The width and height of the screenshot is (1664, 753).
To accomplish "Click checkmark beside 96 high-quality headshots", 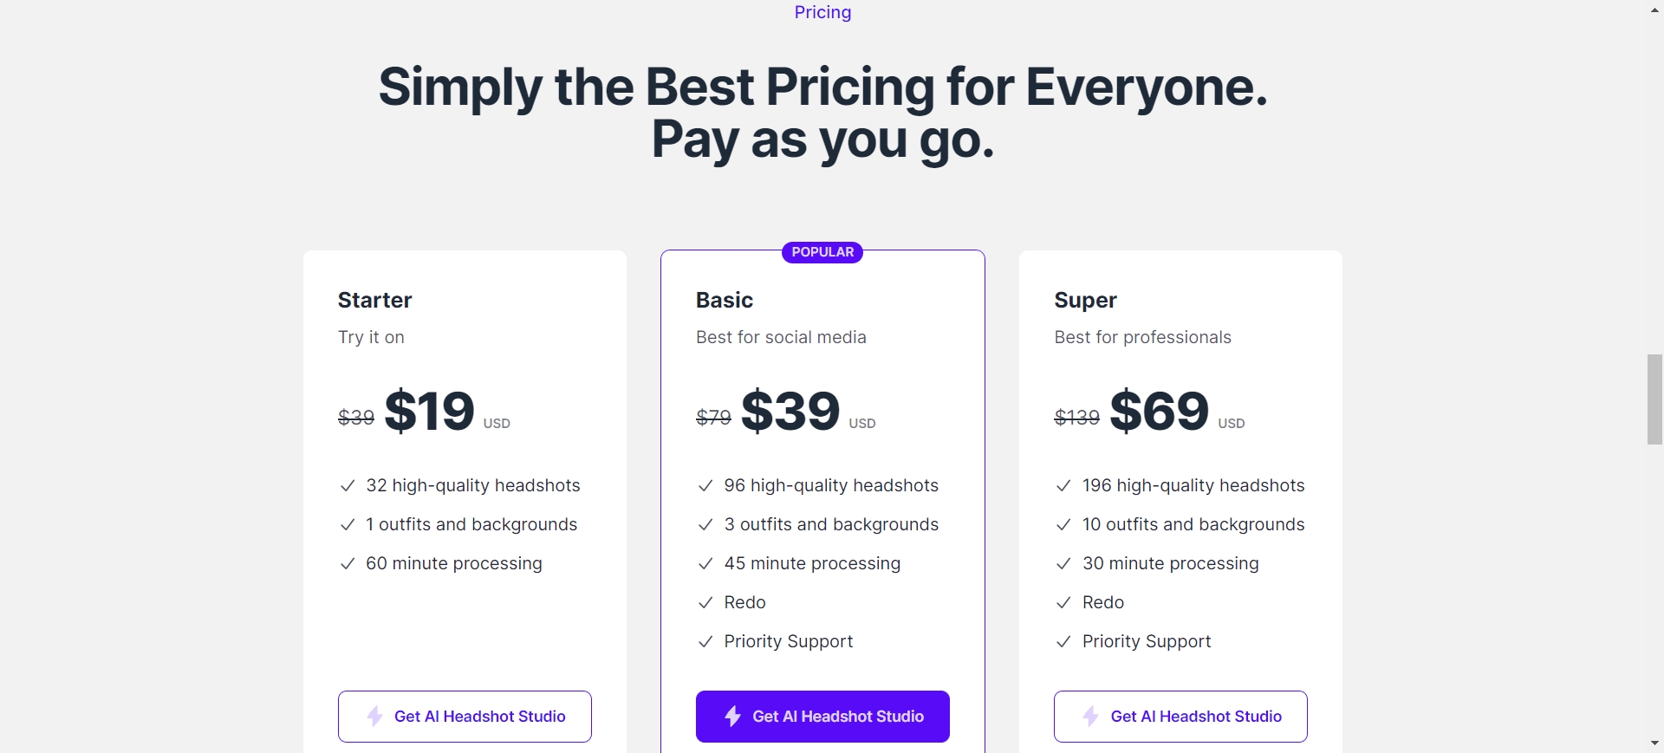I will click(705, 486).
